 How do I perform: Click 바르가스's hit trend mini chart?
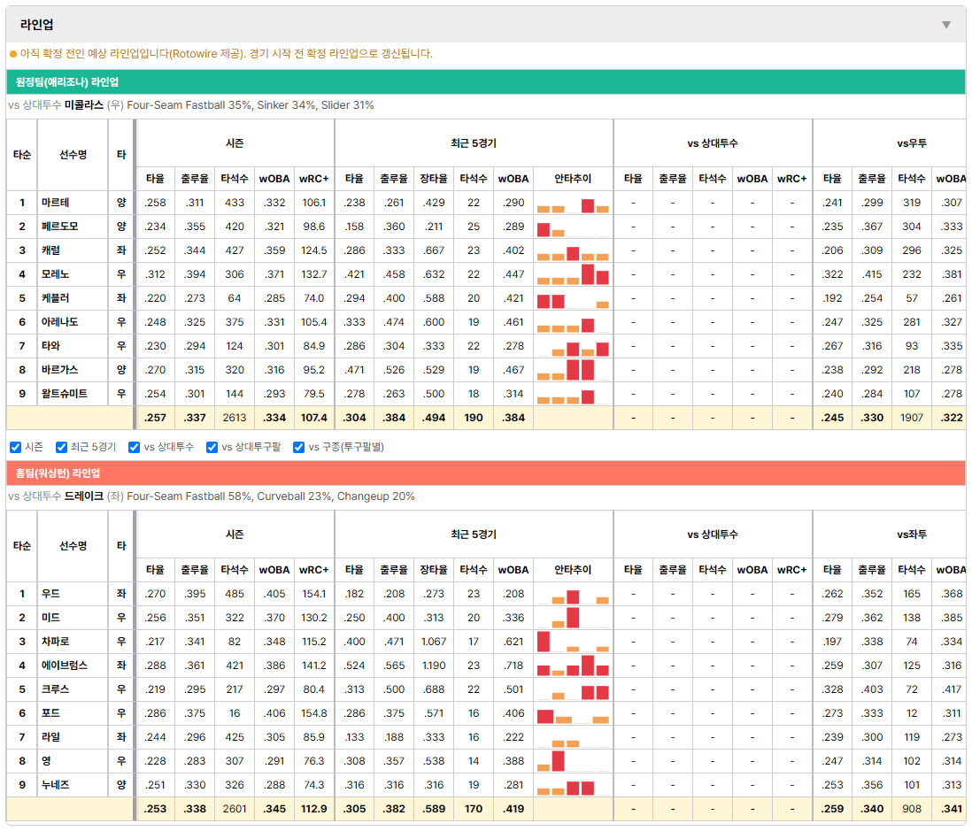pyautogui.click(x=573, y=370)
